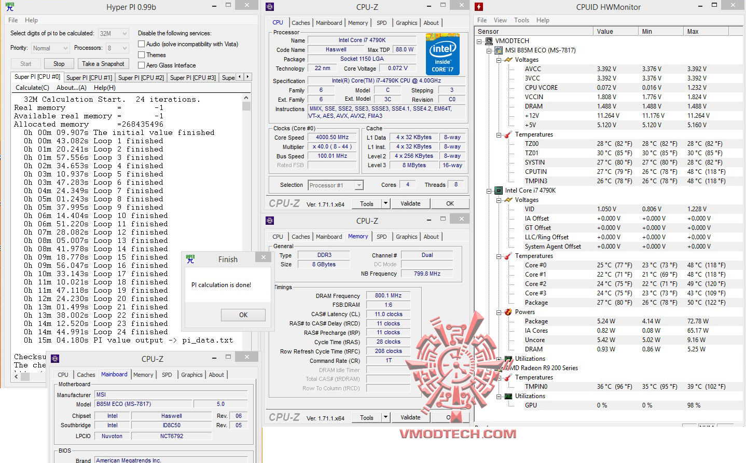The height and width of the screenshot is (463, 746).
Task: Check the Aero Glass Interface option
Action: click(x=141, y=65)
